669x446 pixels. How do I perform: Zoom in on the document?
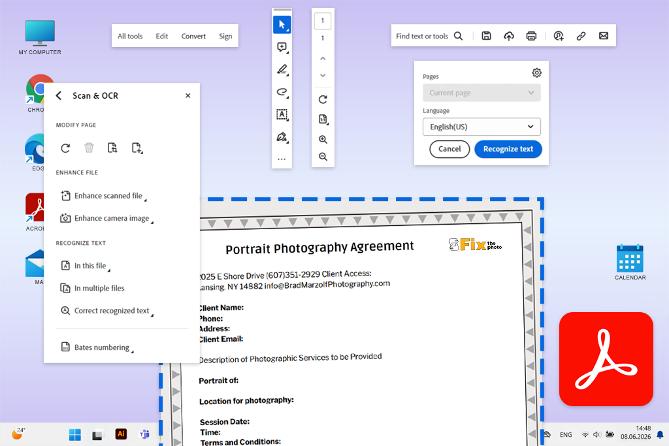pyautogui.click(x=323, y=140)
